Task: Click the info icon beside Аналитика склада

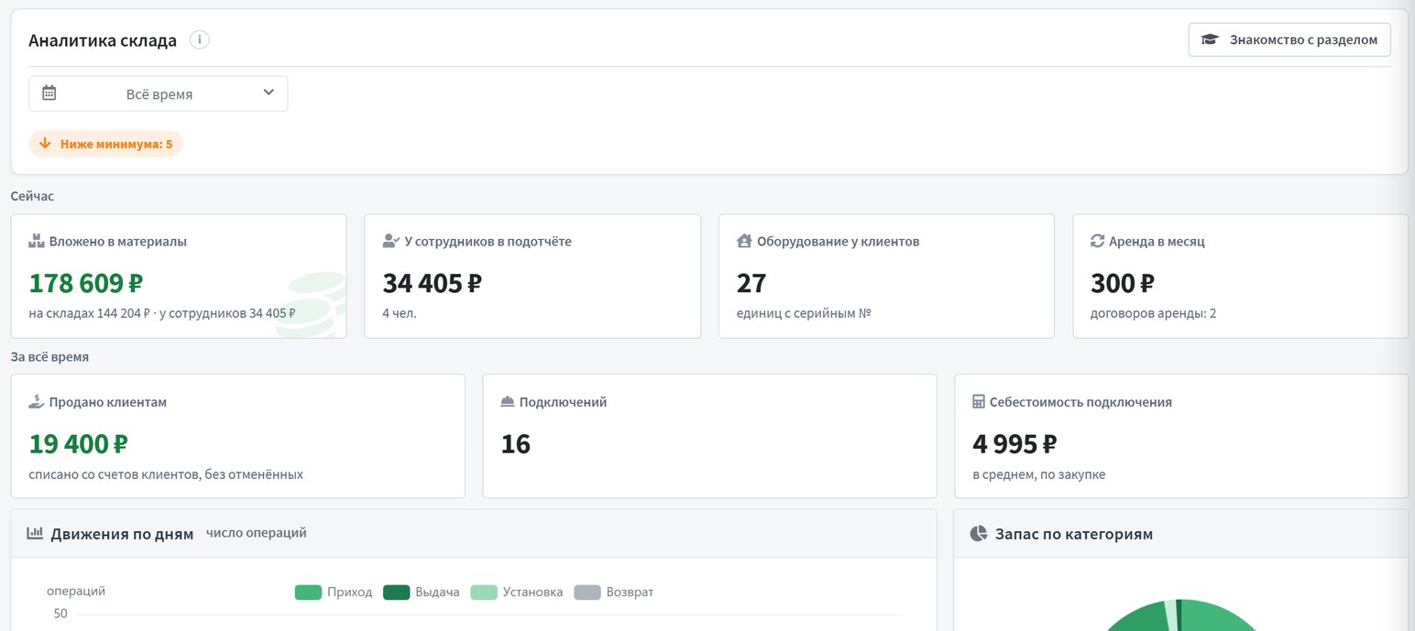Action: [200, 40]
